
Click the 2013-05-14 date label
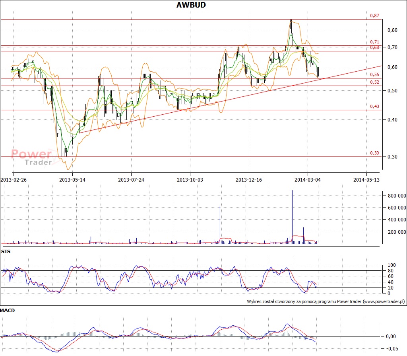(x=72, y=180)
